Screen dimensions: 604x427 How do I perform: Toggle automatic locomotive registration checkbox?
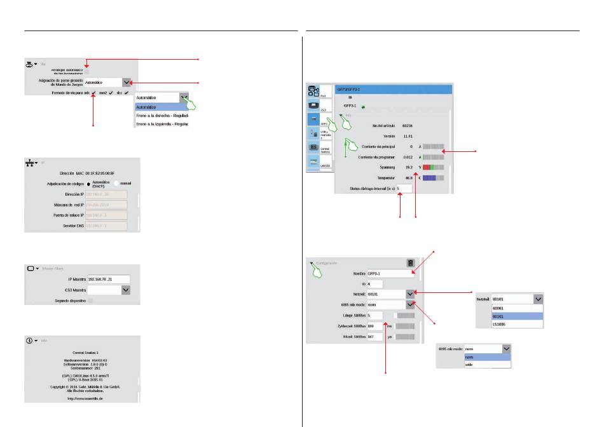pos(86,72)
